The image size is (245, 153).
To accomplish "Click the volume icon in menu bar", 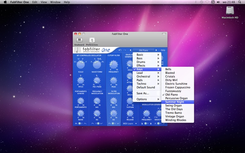I will 218,2.
